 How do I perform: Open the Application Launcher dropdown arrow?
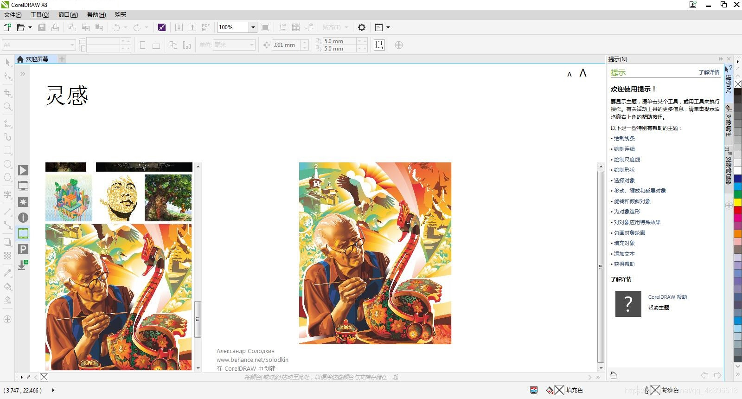388,27
